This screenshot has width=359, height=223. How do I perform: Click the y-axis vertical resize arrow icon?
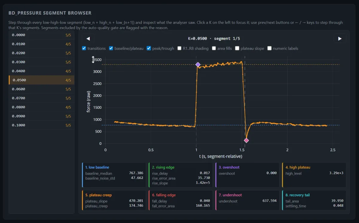click(93, 60)
